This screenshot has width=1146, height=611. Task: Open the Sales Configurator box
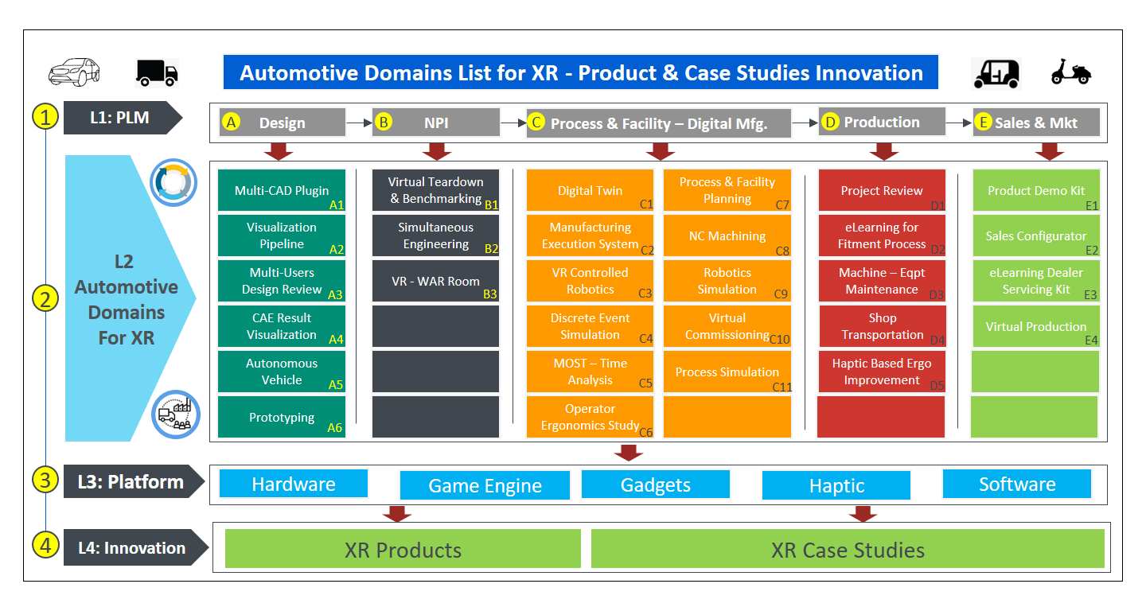(x=1036, y=235)
